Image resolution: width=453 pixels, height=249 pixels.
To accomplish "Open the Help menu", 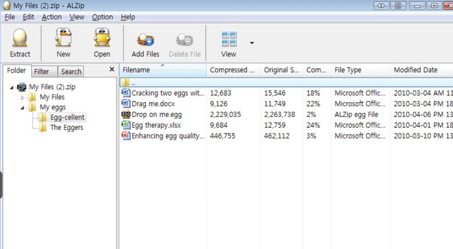I will pyautogui.click(x=128, y=17).
